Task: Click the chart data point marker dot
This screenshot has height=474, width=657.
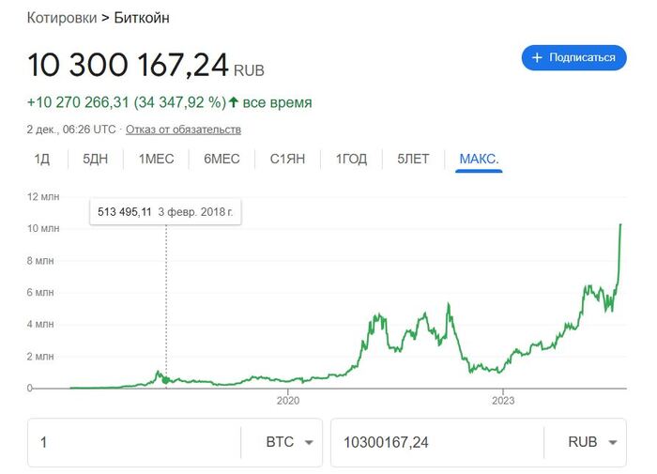Action: [x=167, y=380]
